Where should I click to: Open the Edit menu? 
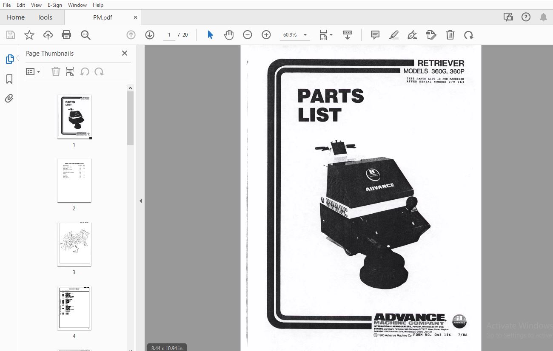tap(21, 5)
